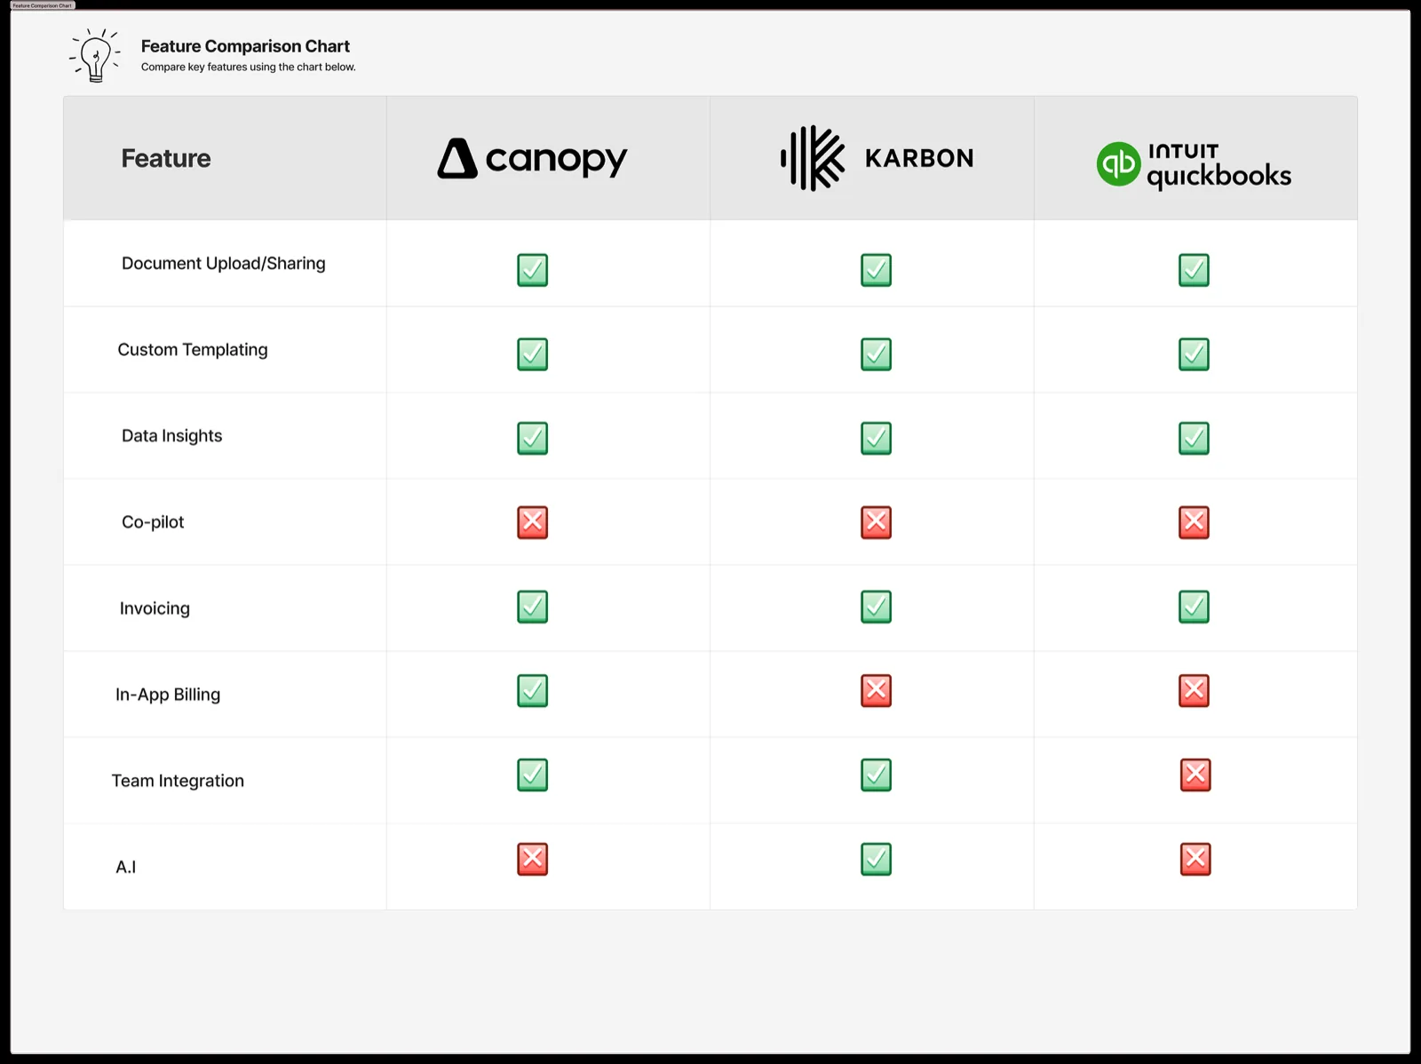Click Karbon's check mark for Custom Templating
The height and width of the screenshot is (1064, 1421).
pos(876,354)
